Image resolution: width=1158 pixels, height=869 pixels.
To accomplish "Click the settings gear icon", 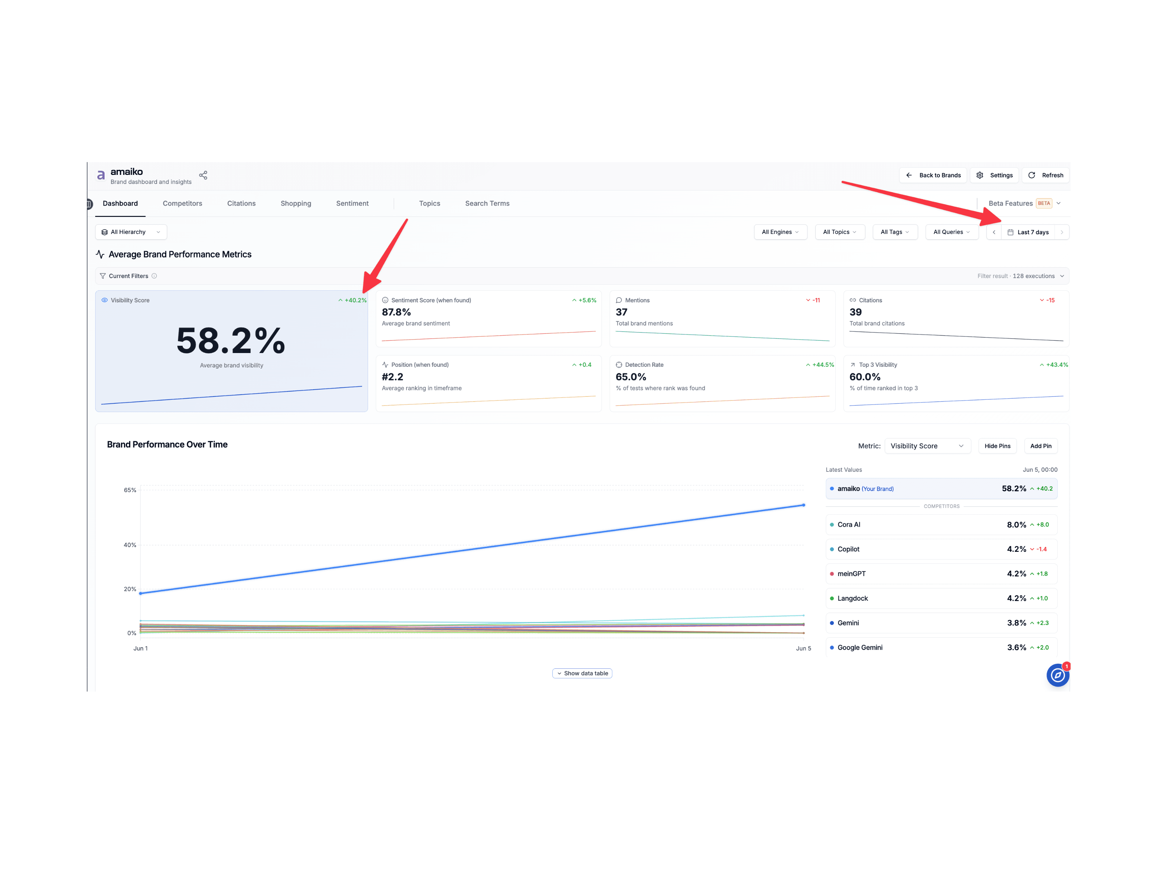I will [980, 175].
